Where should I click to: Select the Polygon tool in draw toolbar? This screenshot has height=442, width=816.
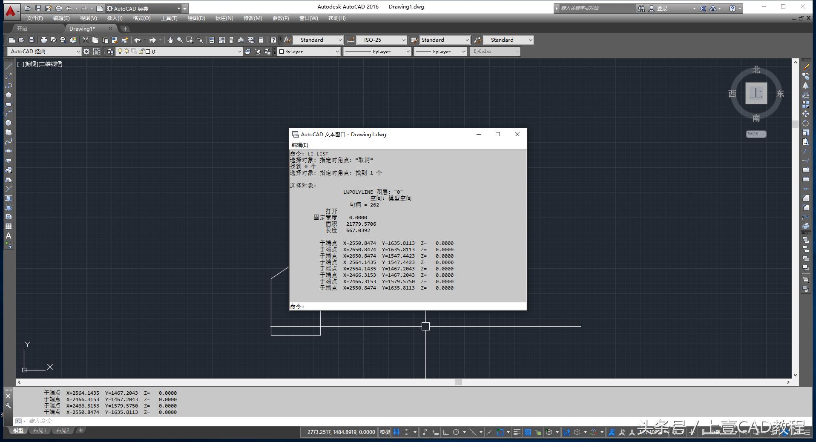tap(8, 95)
